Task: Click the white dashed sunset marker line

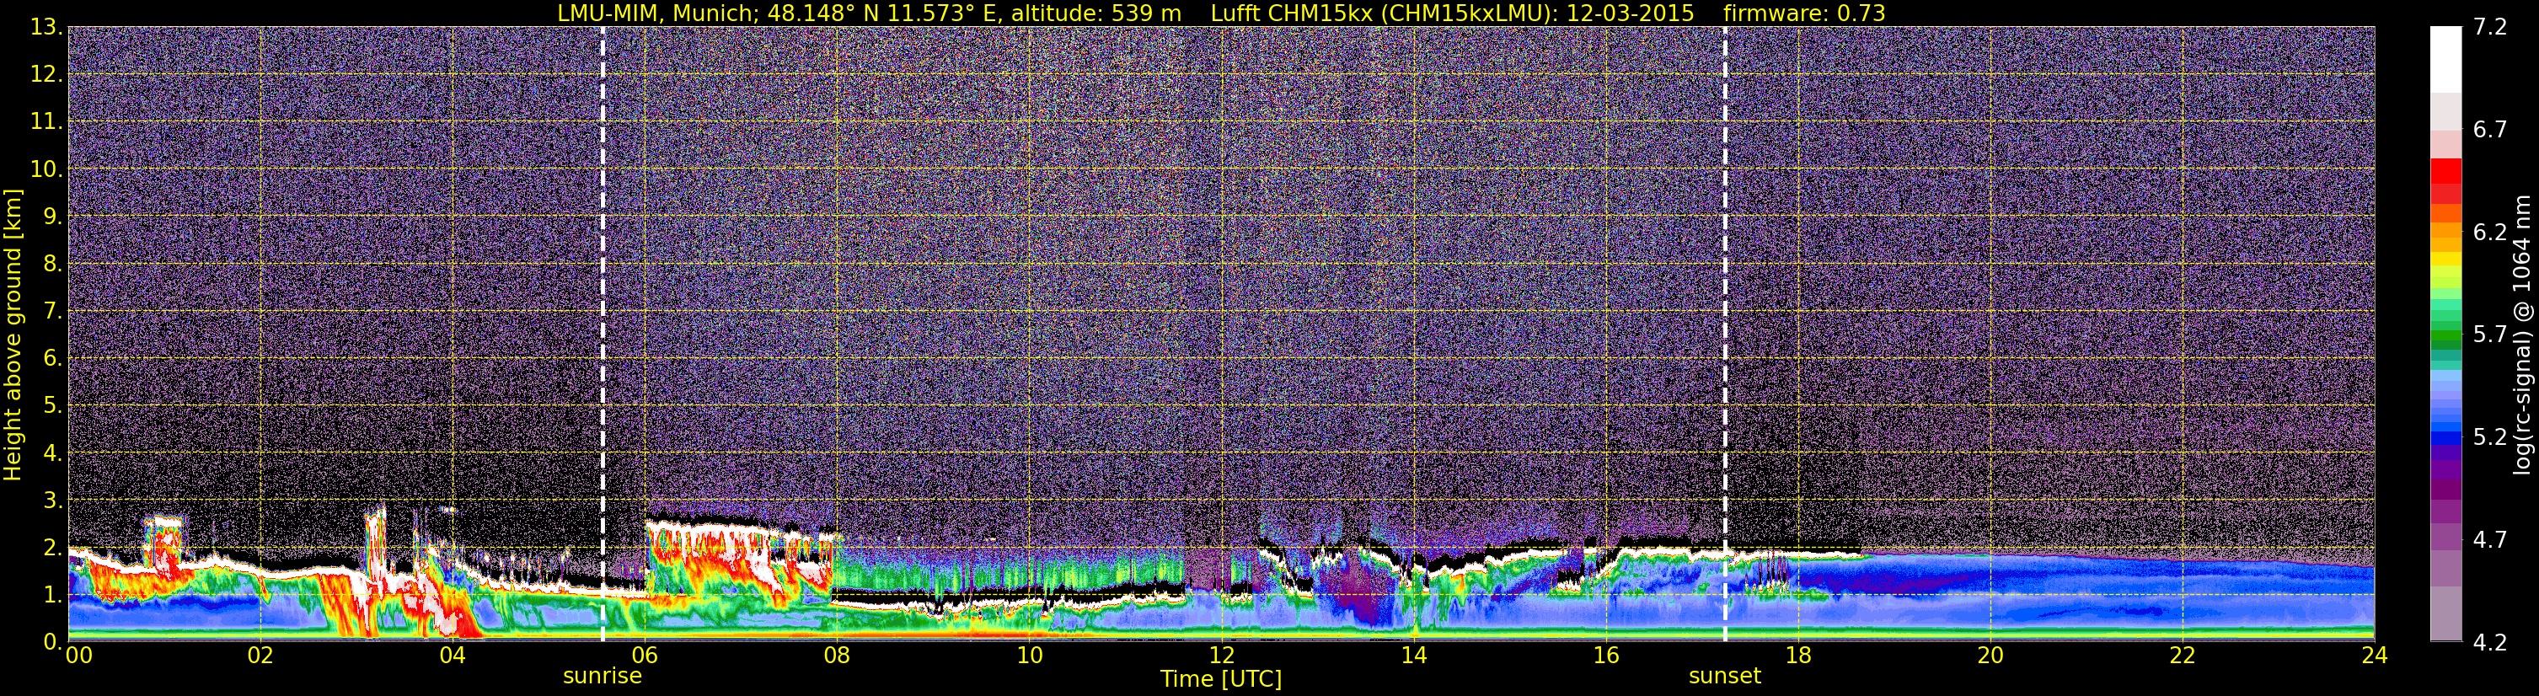Action: click(x=1725, y=333)
